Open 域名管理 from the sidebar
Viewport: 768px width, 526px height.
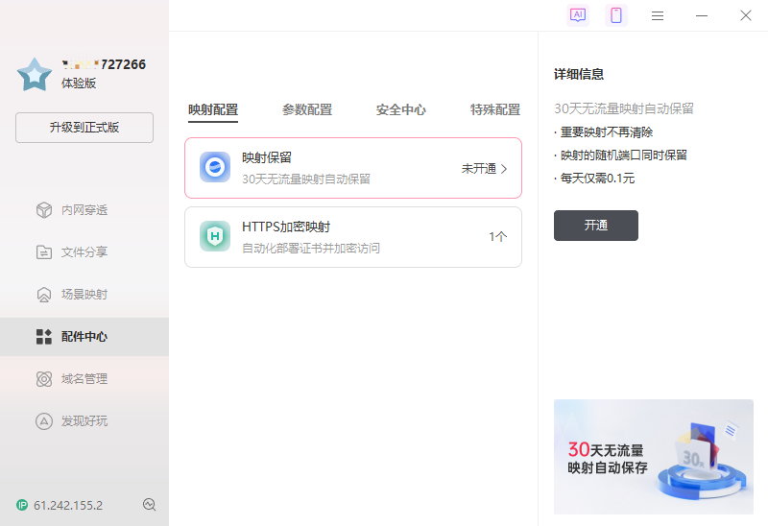84,379
